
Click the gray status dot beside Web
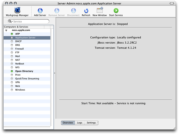coord(12,86)
